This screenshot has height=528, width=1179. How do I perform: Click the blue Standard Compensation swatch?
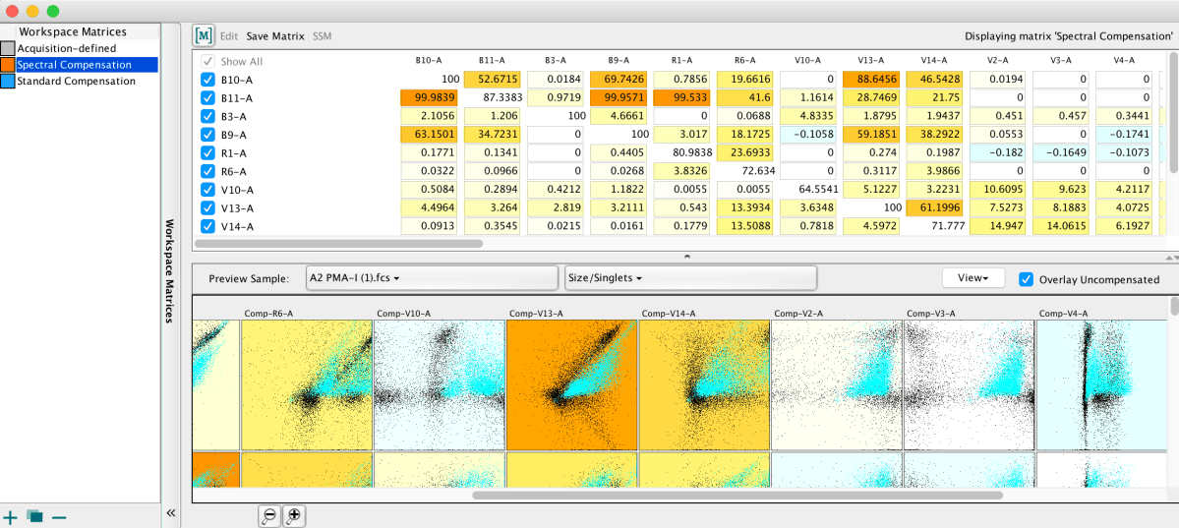[x=8, y=82]
